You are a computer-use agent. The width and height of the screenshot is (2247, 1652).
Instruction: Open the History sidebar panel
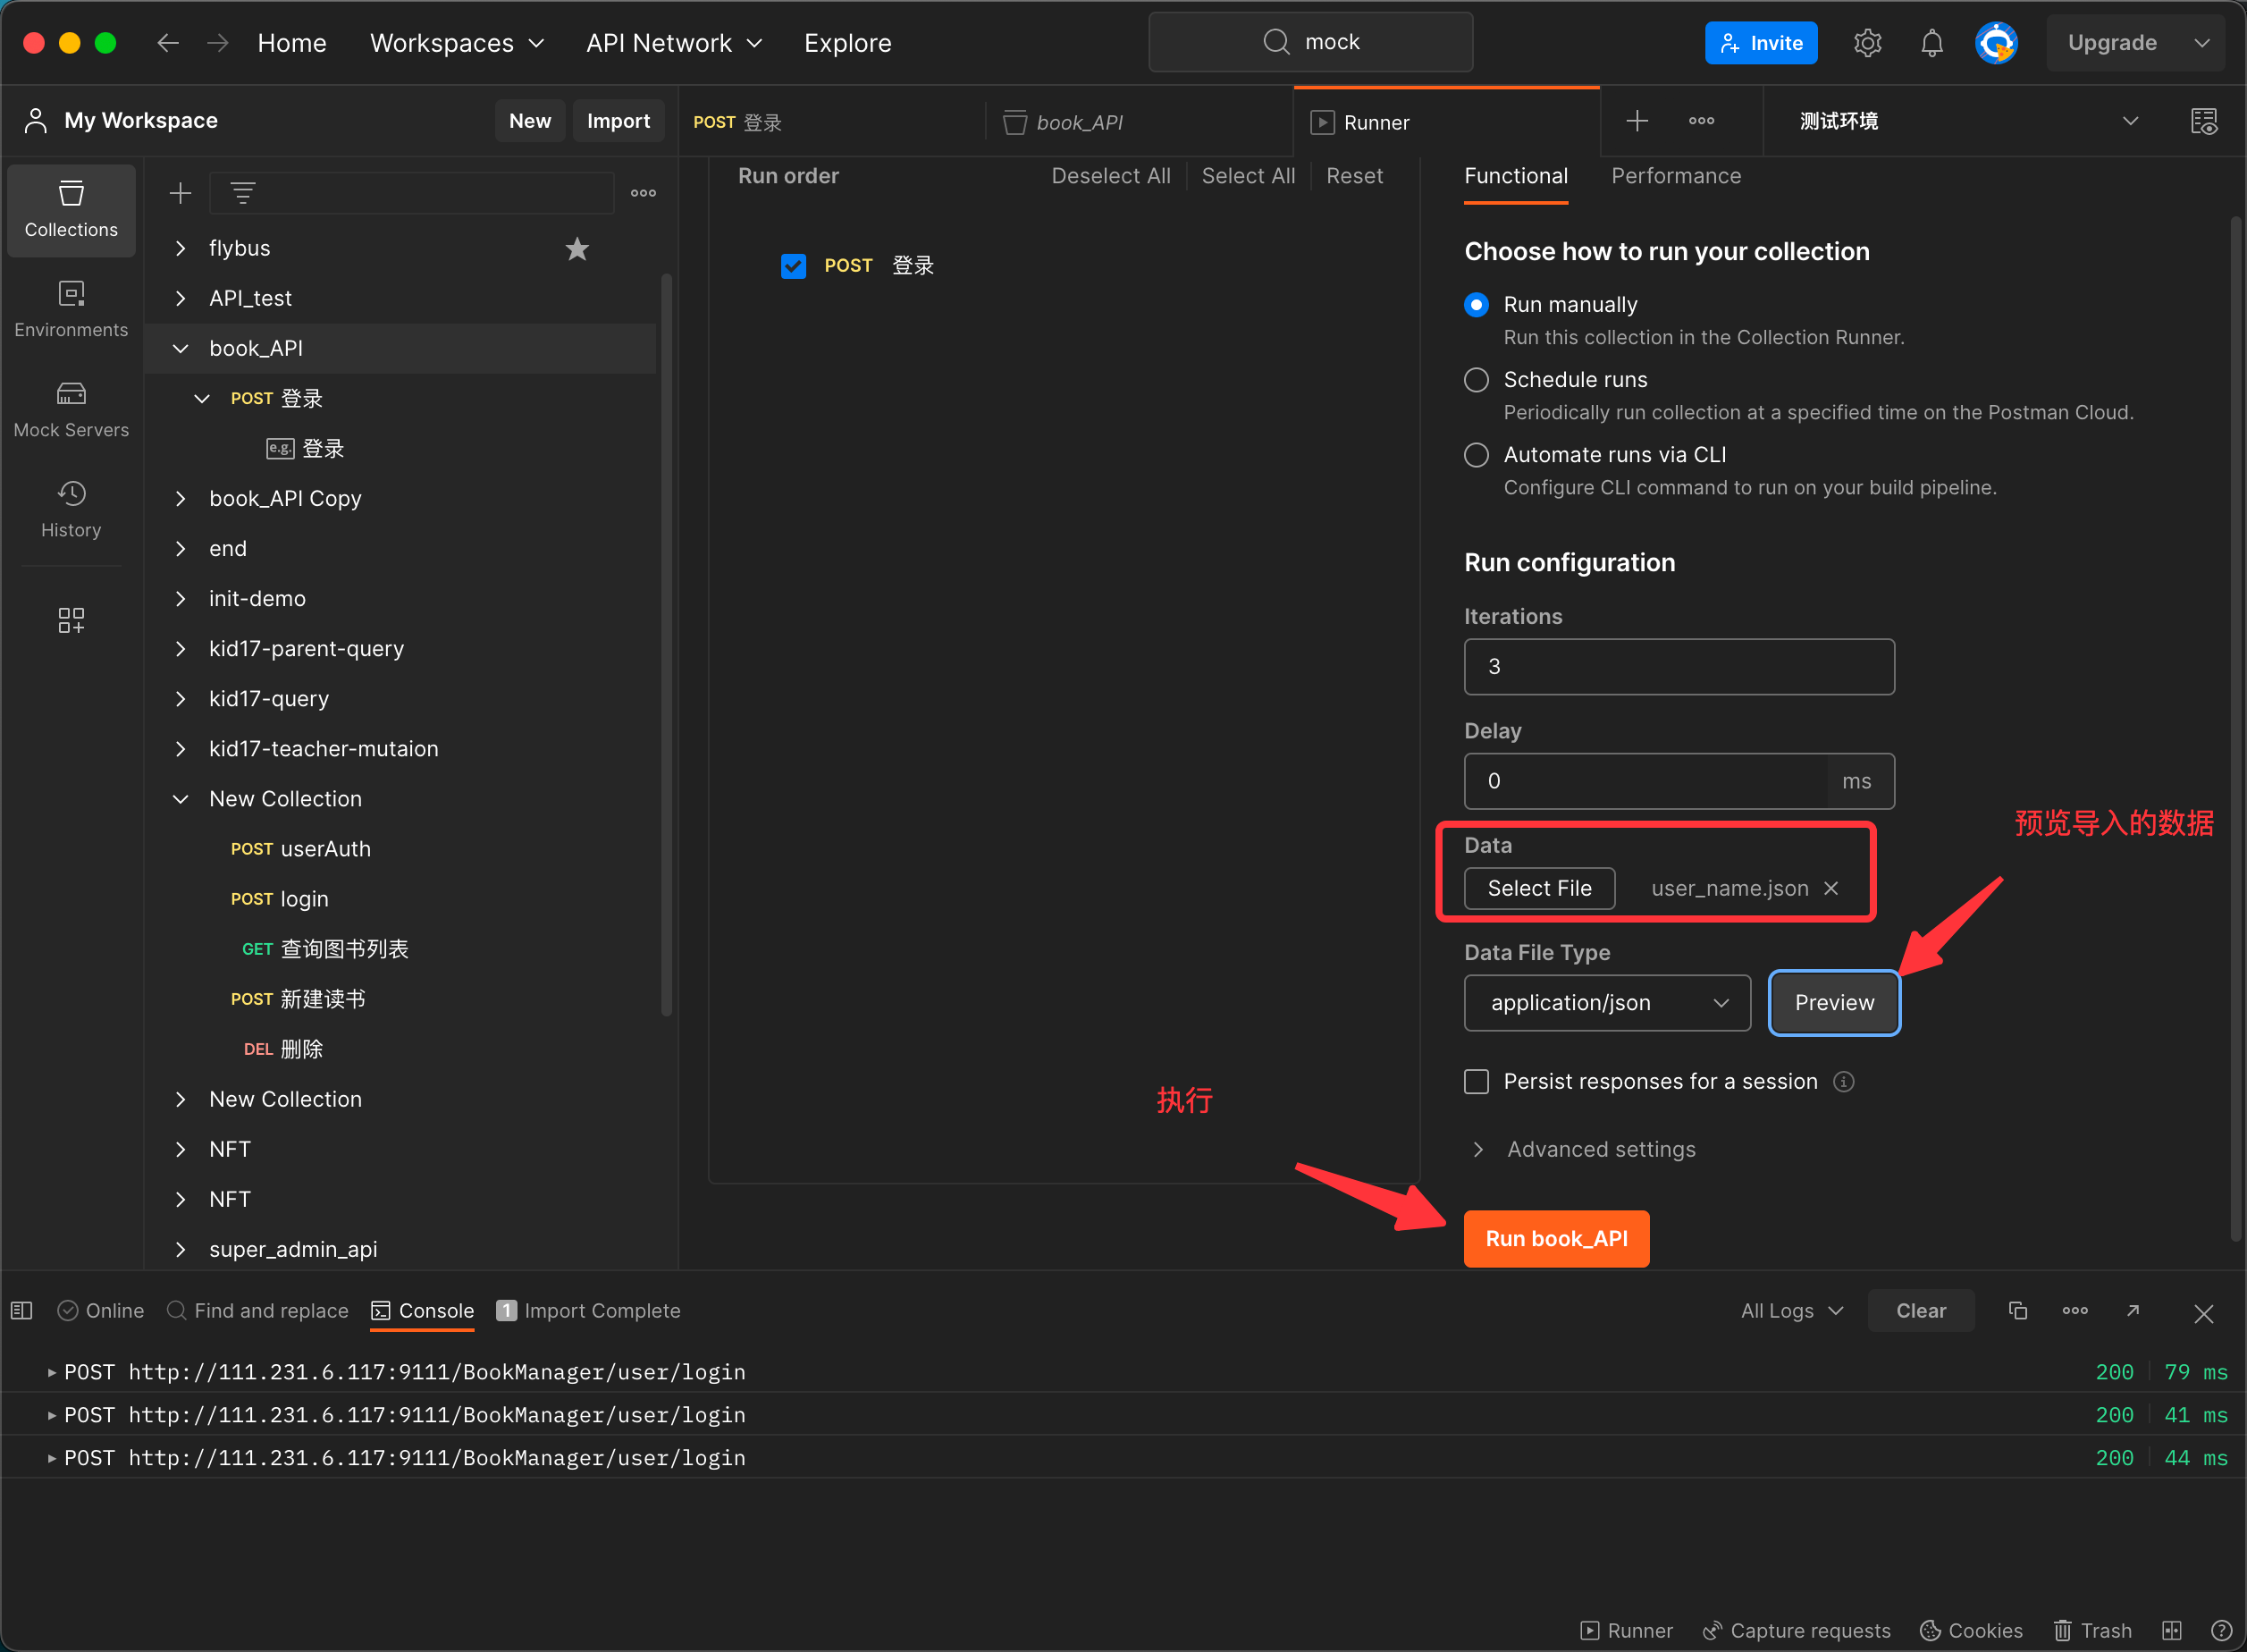click(71, 509)
